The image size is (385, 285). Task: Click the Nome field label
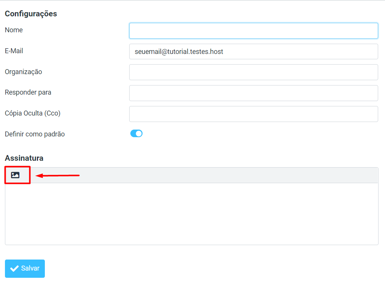click(x=14, y=30)
